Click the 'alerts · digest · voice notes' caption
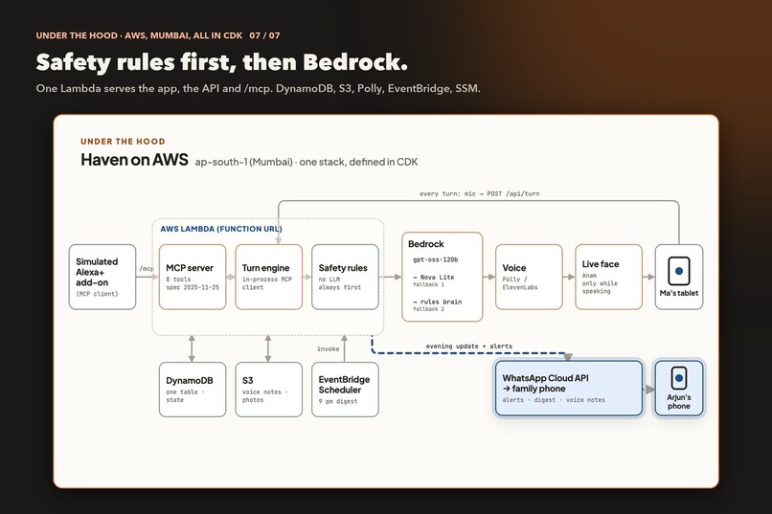772x514 pixels. (x=554, y=400)
